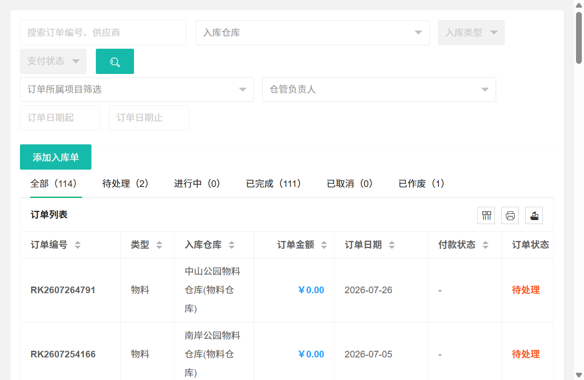Screen dimensions: 584x380
Task: Sort the 类型 column with its arrows
Action: point(159,245)
